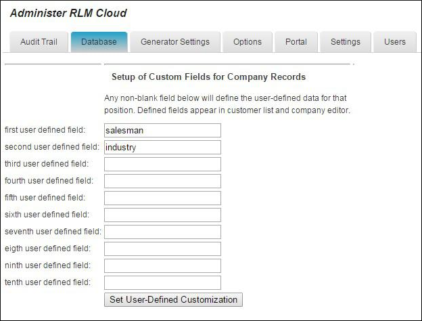The height and width of the screenshot is (321, 422).
Task: Select the fourth user defined field input
Action: (162, 181)
